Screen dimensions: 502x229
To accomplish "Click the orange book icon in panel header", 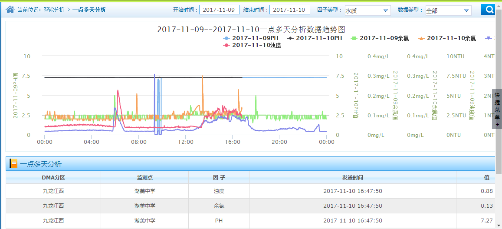I will (13, 164).
